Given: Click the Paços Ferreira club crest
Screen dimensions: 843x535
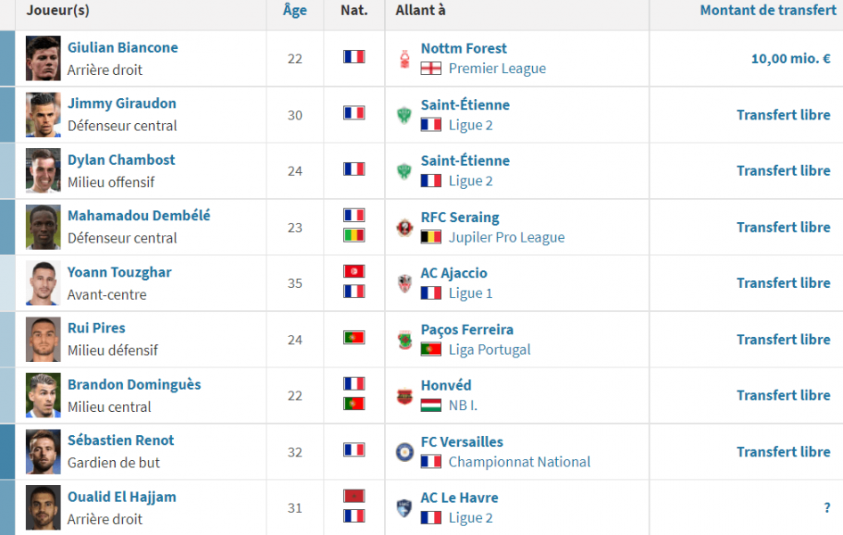Looking at the screenshot, I should point(405,340).
